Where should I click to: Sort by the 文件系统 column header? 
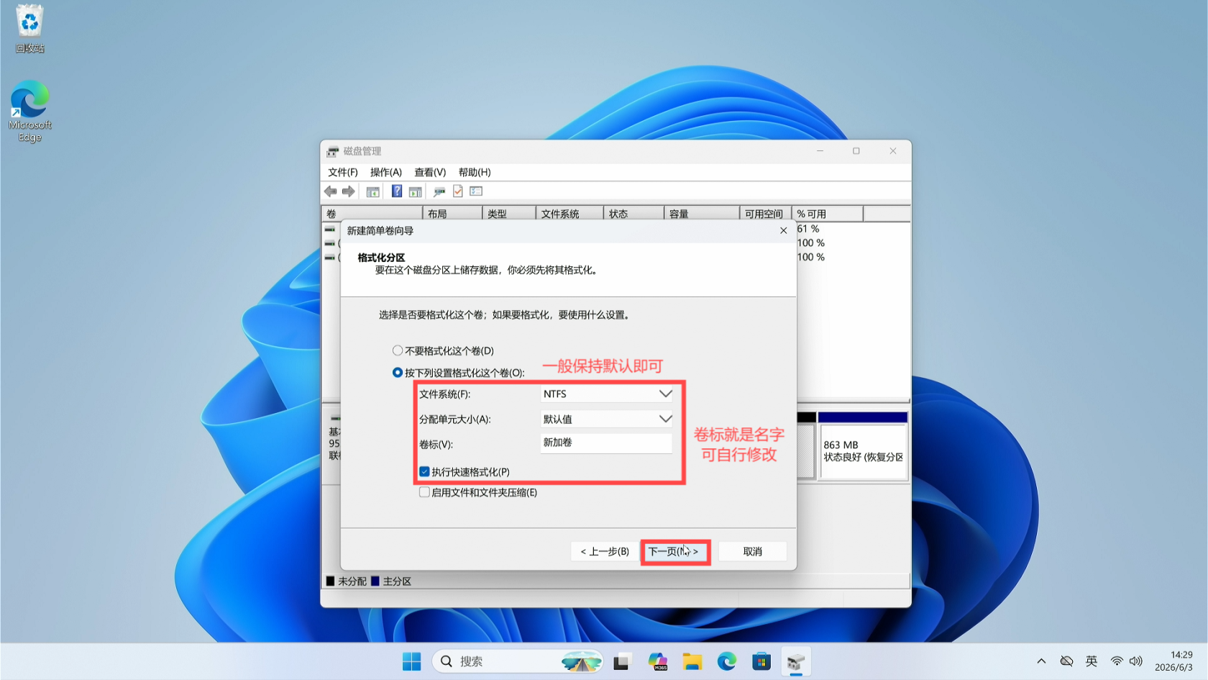[x=569, y=214]
